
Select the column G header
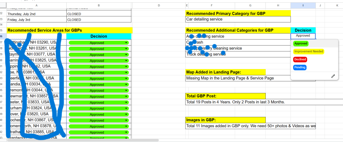(x=250, y=5)
